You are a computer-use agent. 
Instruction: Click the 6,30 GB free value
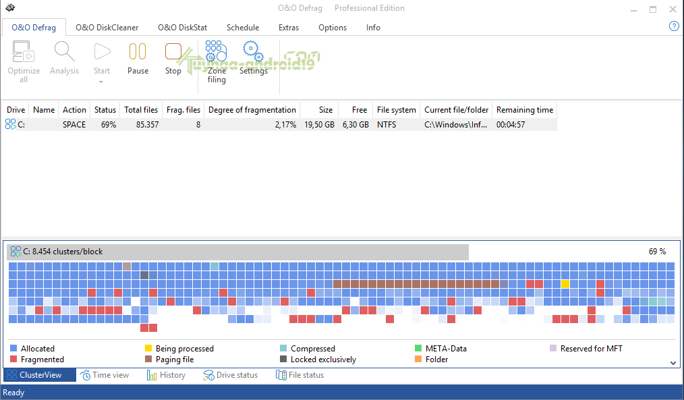[x=355, y=125]
